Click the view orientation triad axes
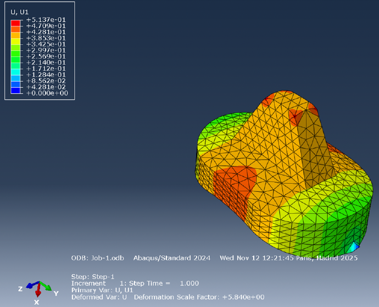 tap(38, 288)
